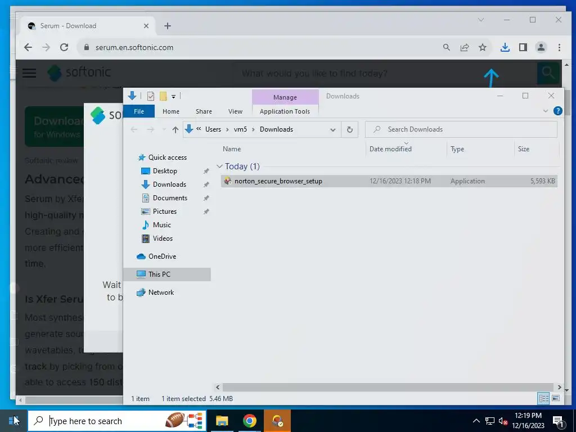Bookmark this page with the star icon

pyautogui.click(x=483, y=47)
